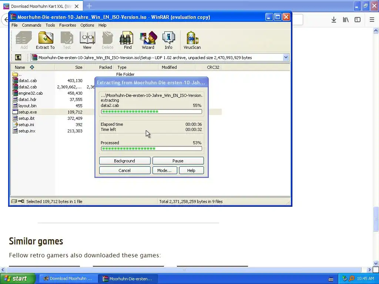The image size is (379, 284).
Task: Click the parent folder '..' icon
Action: point(15,74)
